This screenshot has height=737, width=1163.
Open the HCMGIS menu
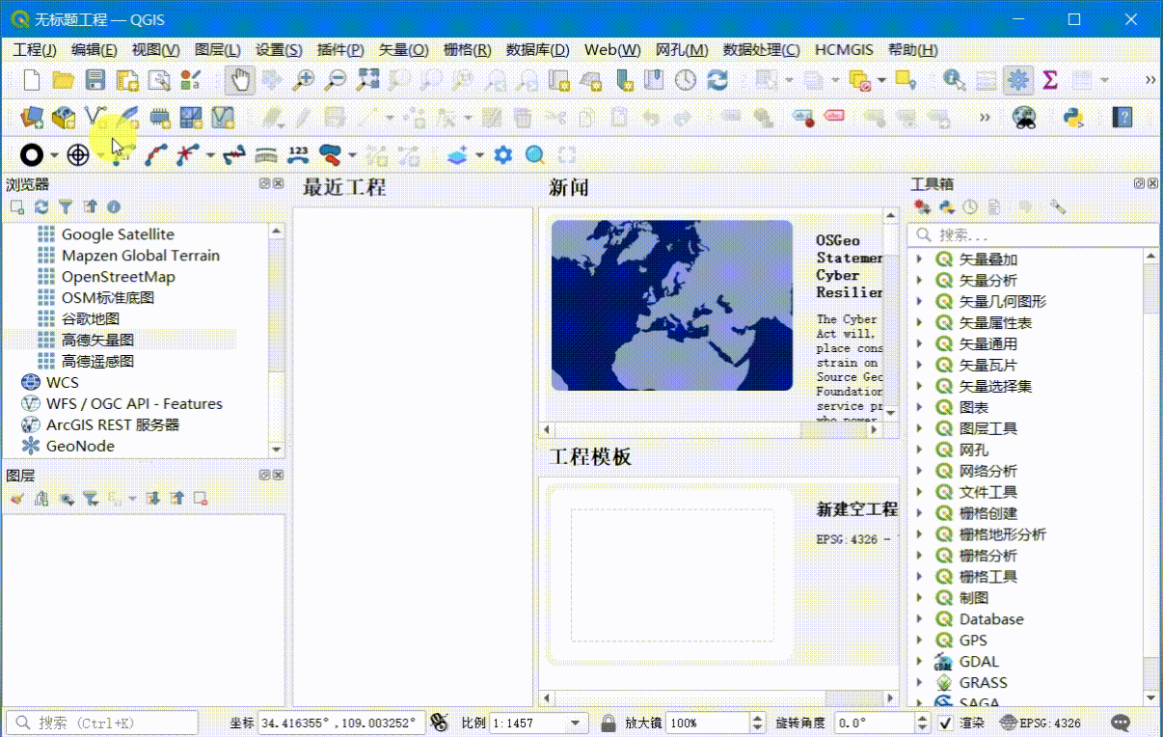pos(844,50)
